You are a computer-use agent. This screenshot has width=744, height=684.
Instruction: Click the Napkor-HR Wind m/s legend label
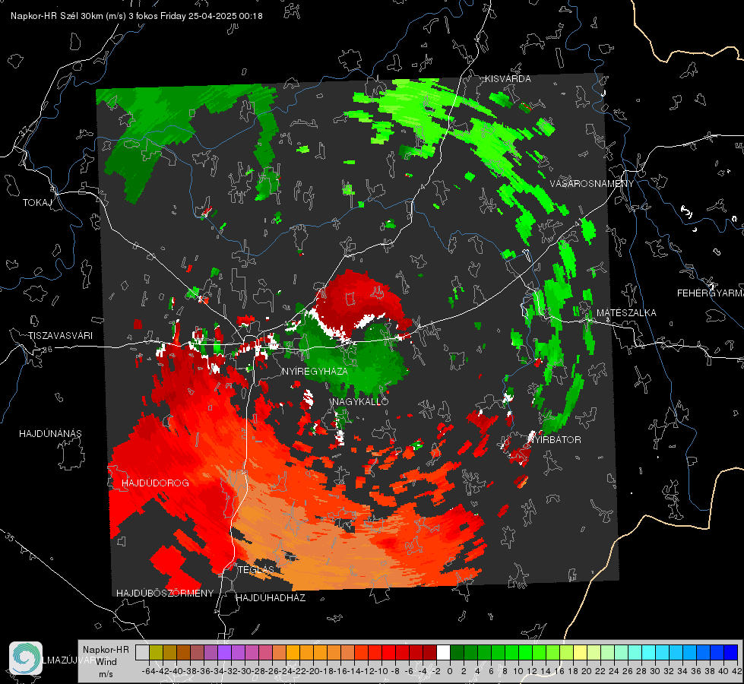[x=106, y=661]
